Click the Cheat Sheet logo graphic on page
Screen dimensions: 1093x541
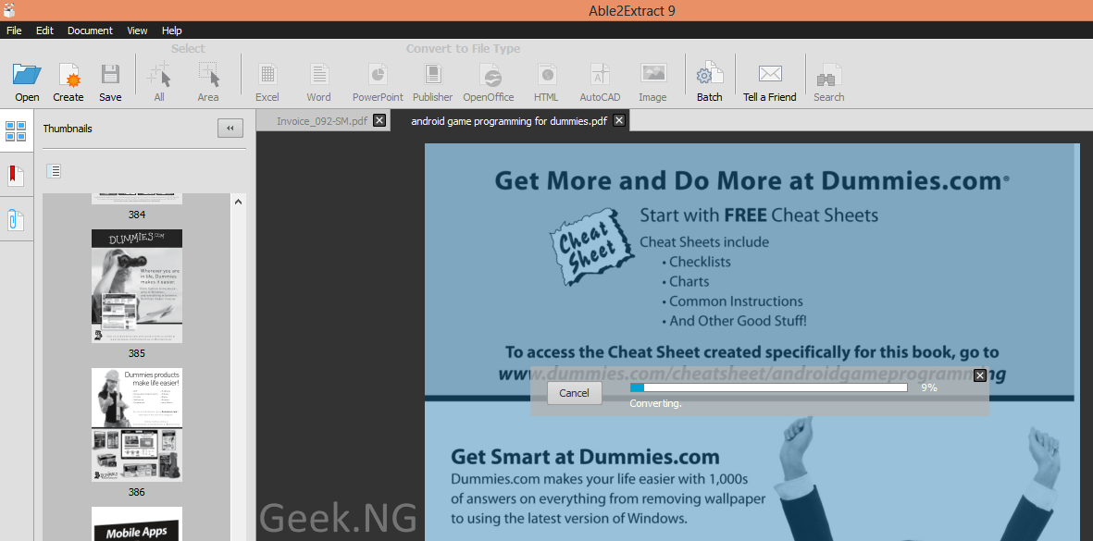tap(590, 248)
